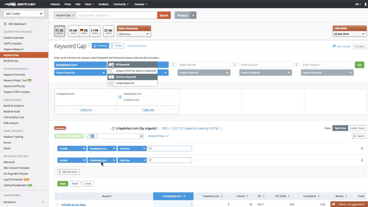The image size is (368, 207).
Task: Open first filter row Include dropdown
Action: [72, 149]
